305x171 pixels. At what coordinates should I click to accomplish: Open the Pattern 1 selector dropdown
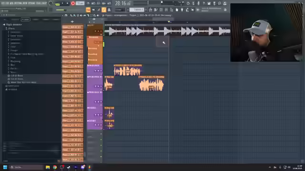[x=137, y=9]
